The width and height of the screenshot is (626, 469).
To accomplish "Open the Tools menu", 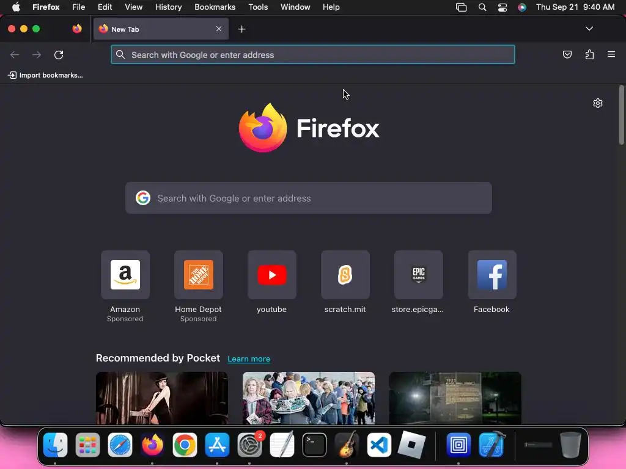I will (x=258, y=7).
